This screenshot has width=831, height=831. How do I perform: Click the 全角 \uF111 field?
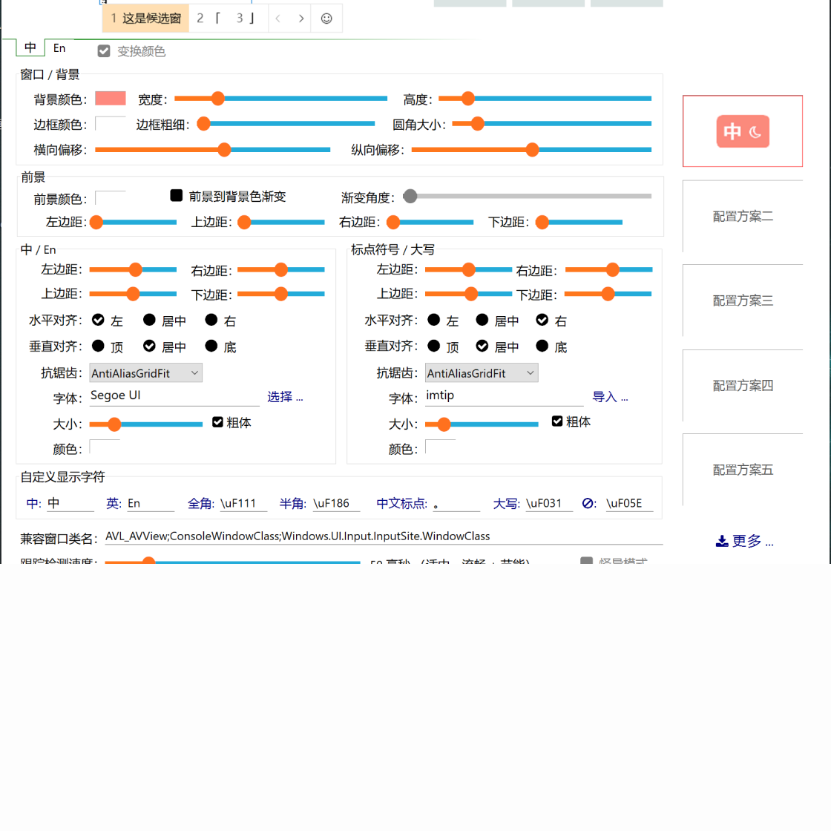click(x=243, y=503)
